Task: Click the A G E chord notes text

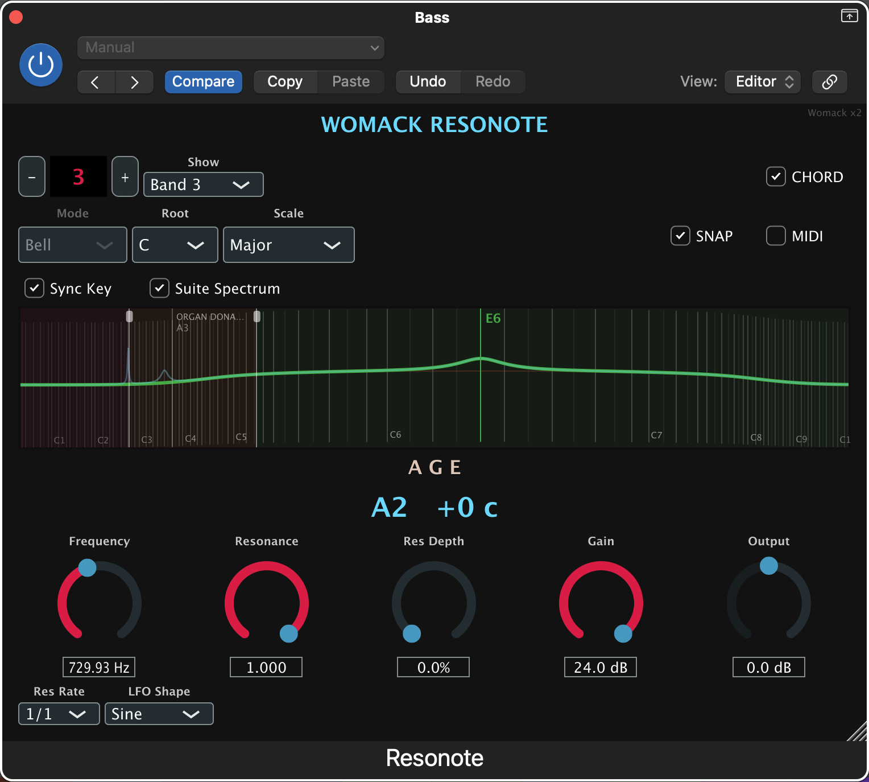Action: tap(435, 467)
